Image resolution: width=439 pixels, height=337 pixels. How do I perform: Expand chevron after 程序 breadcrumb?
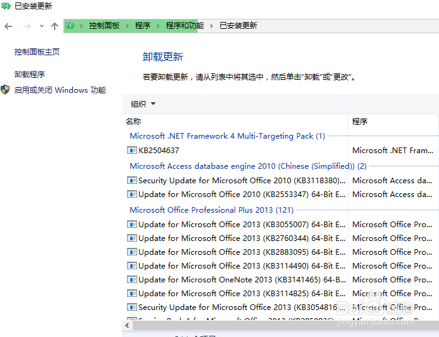(x=158, y=26)
